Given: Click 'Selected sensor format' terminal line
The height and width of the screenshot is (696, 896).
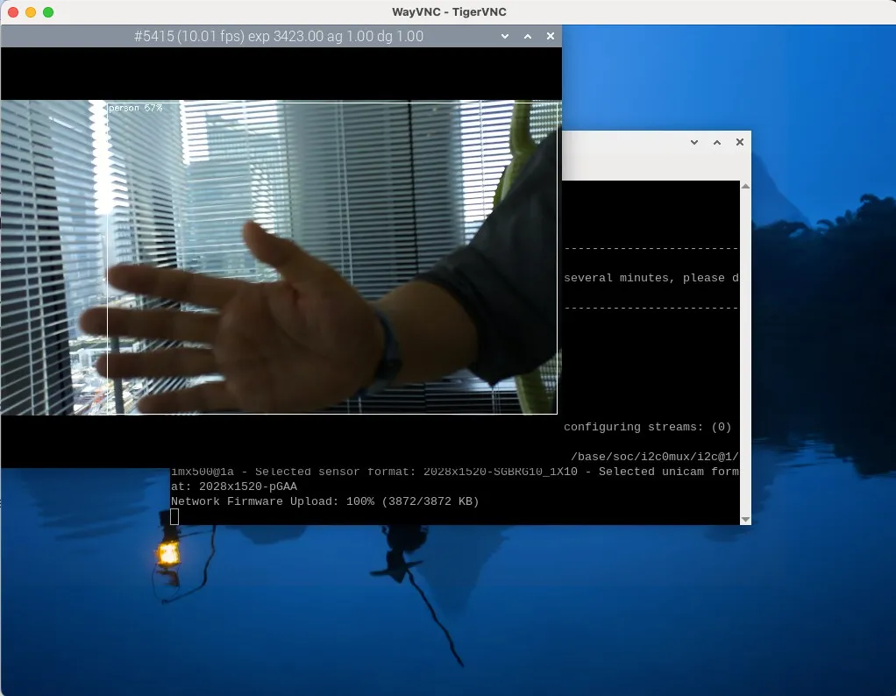Looking at the screenshot, I should click(454, 472).
